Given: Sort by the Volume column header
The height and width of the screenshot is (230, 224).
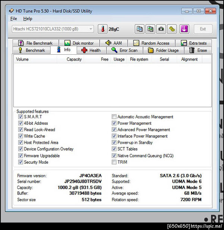Looking at the screenshot, I should click(35, 59).
